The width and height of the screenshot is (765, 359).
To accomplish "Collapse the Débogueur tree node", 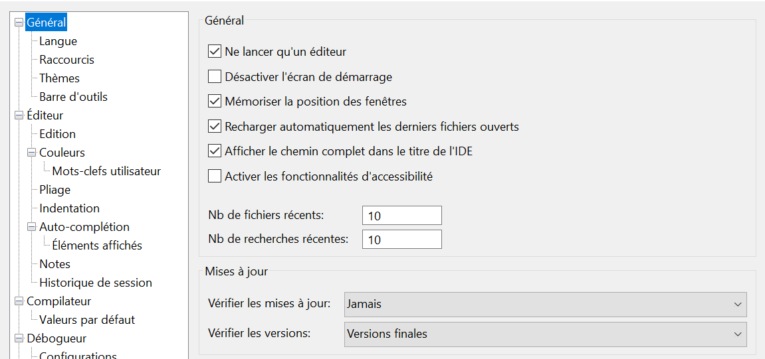I will [19, 338].
